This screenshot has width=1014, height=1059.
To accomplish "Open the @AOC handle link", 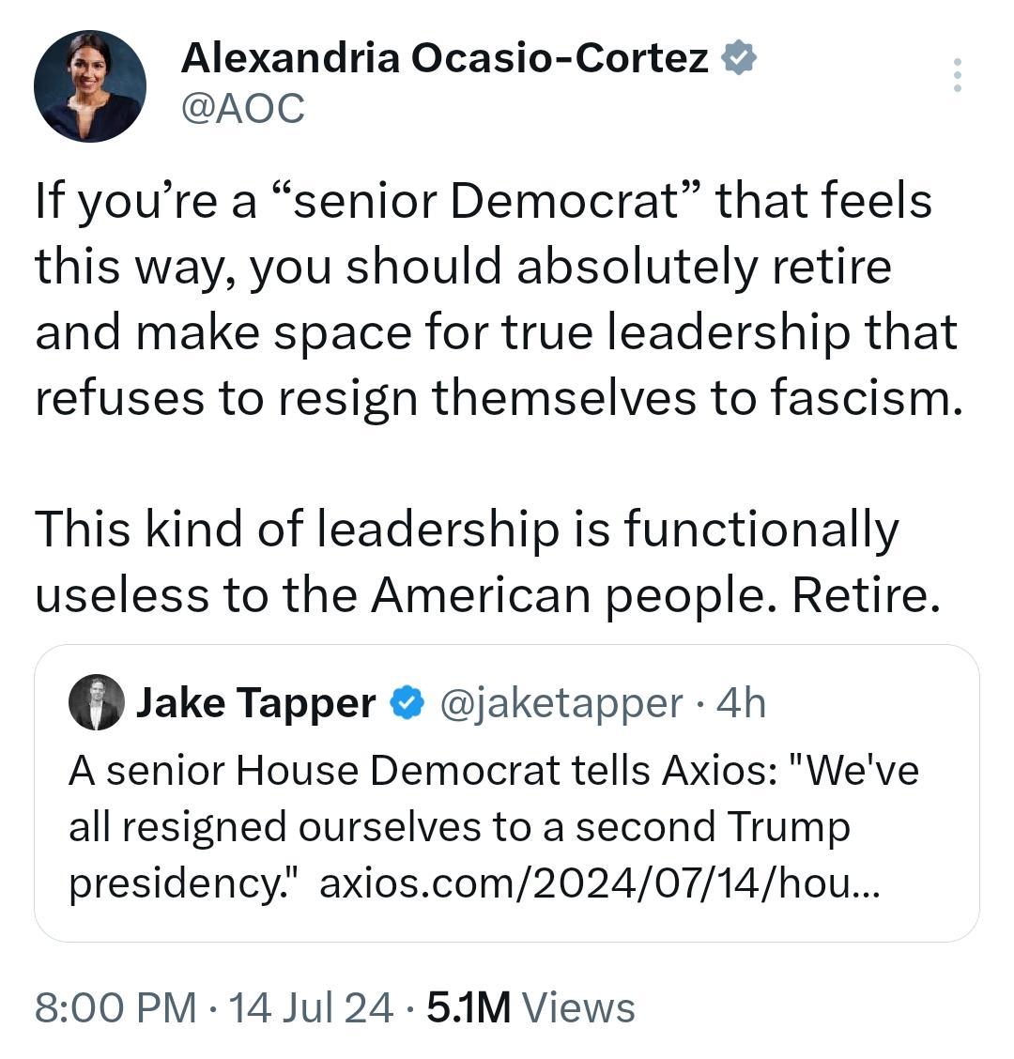I will pyautogui.click(x=242, y=108).
